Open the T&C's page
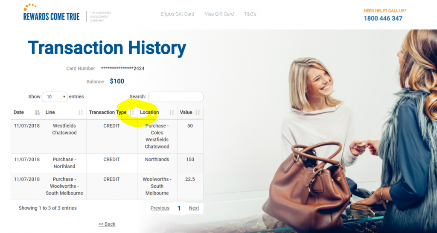Screen dimensions: 437x233 250,14
